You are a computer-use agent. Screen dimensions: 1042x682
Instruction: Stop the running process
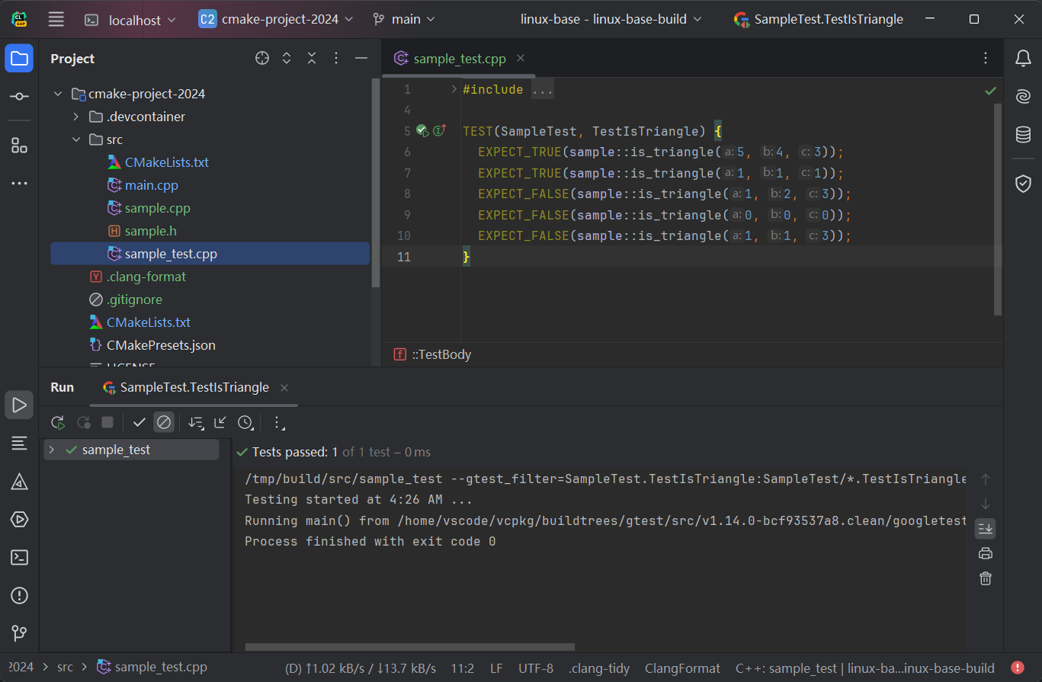click(x=107, y=422)
